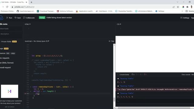
Task: Open JavaScript + No-Library dropdown
Action: tap(37, 41)
